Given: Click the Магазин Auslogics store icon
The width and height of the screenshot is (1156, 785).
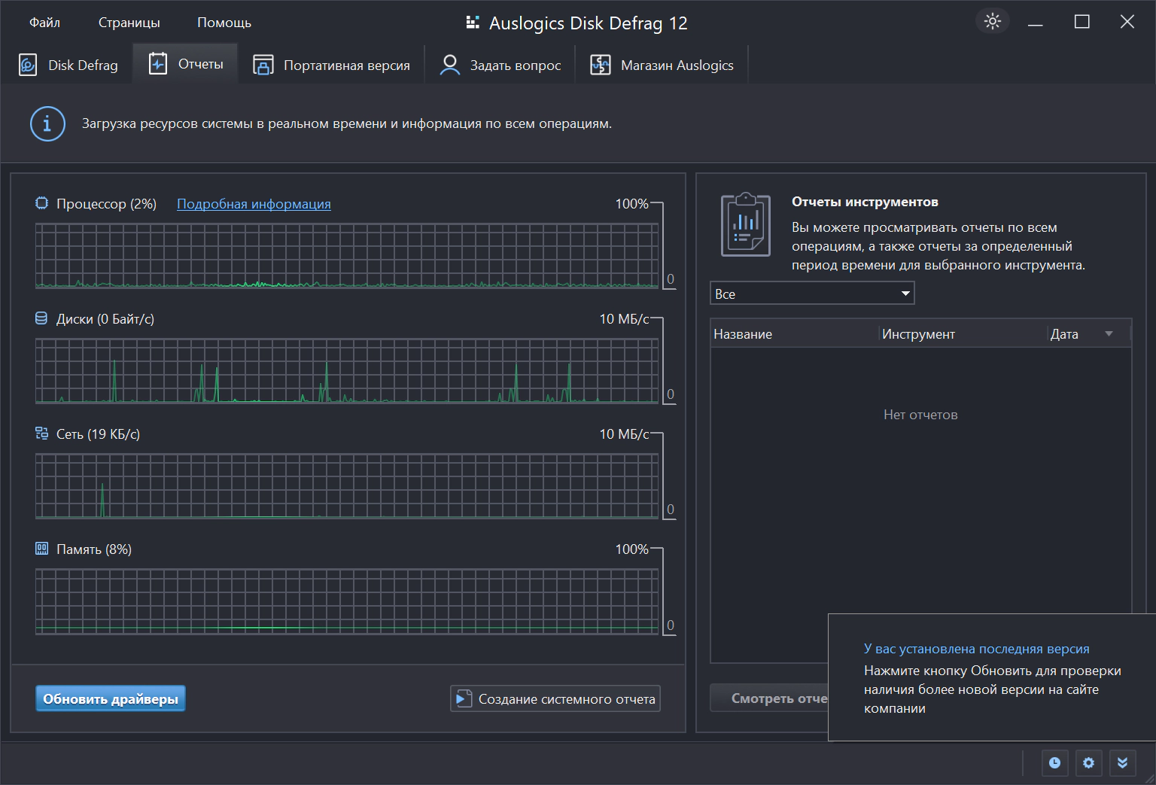Looking at the screenshot, I should [601, 65].
